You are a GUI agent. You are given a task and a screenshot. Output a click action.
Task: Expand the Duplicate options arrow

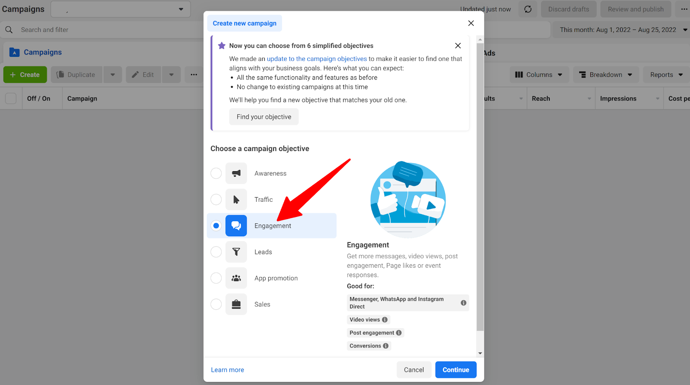tap(113, 75)
